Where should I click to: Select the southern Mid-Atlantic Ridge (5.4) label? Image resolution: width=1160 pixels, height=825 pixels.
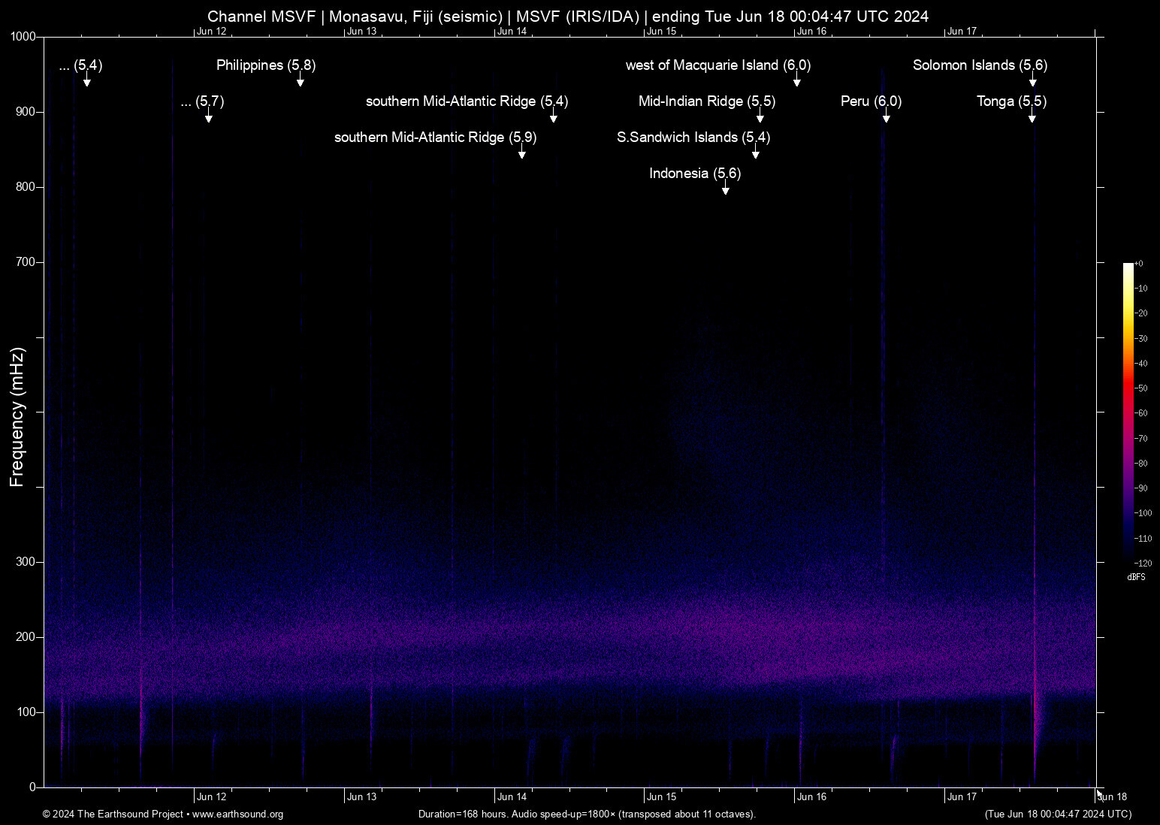click(x=467, y=101)
